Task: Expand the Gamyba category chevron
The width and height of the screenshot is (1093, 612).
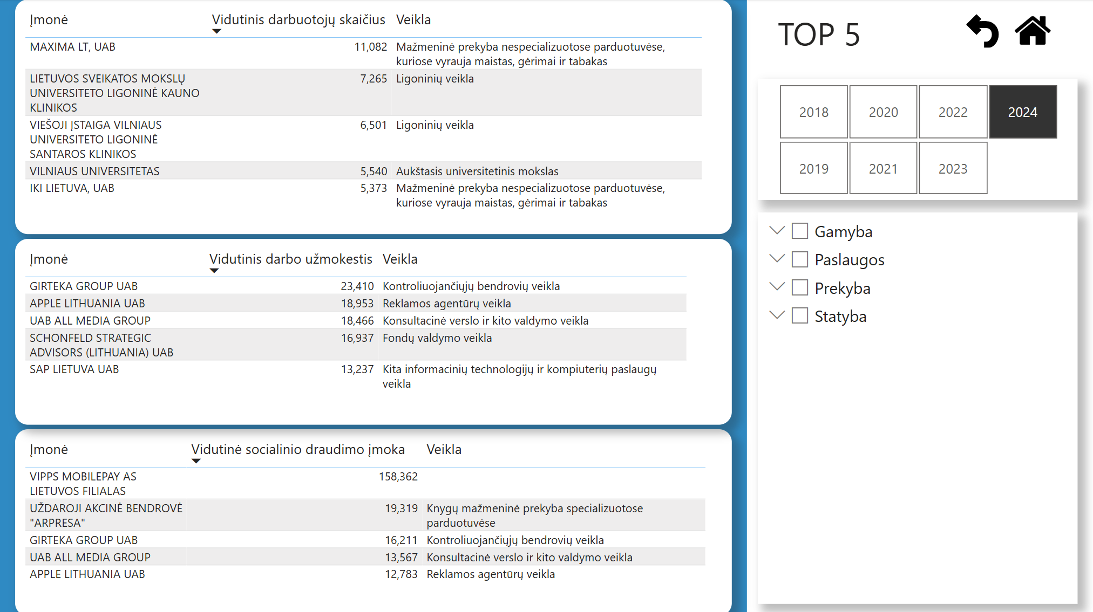Action: click(777, 231)
